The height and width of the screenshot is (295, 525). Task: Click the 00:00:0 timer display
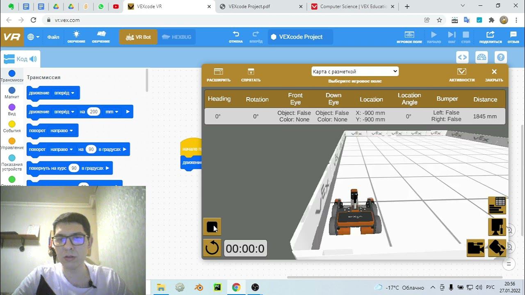click(245, 248)
